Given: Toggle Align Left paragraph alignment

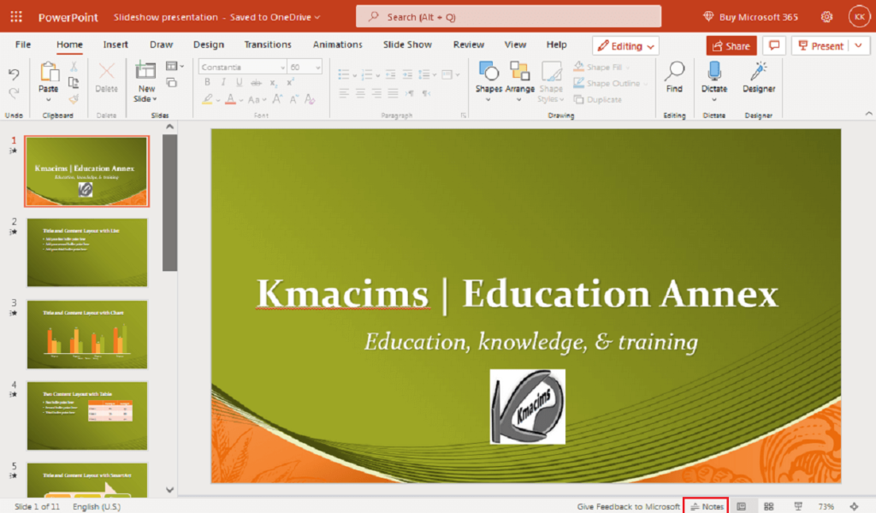Looking at the screenshot, I should pyautogui.click(x=344, y=93).
